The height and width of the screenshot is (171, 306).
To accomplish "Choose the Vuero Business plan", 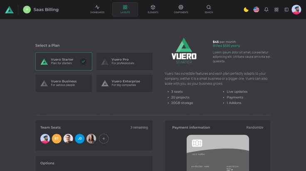I will click(64, 83).
